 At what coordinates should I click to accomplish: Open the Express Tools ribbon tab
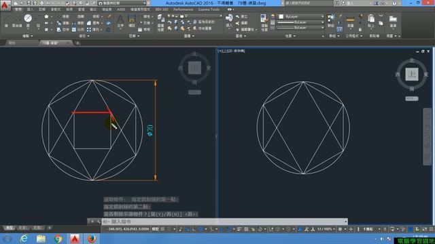click(209, 9)
